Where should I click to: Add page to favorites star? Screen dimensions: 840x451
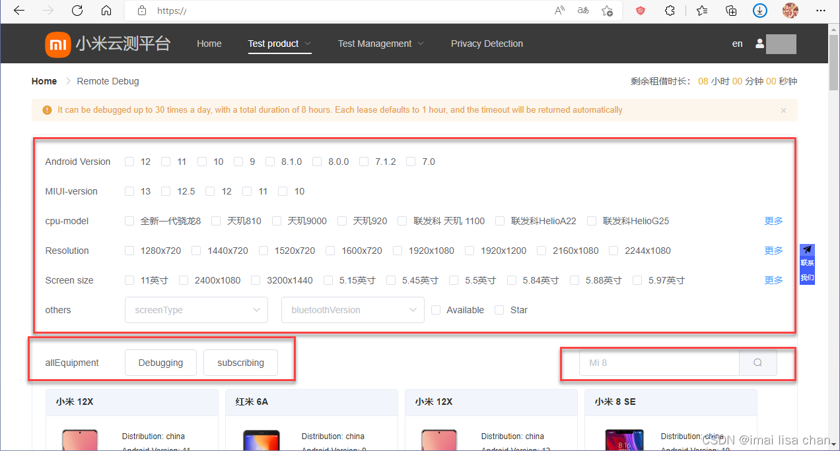pyautogui.click(x=607, y=11)
